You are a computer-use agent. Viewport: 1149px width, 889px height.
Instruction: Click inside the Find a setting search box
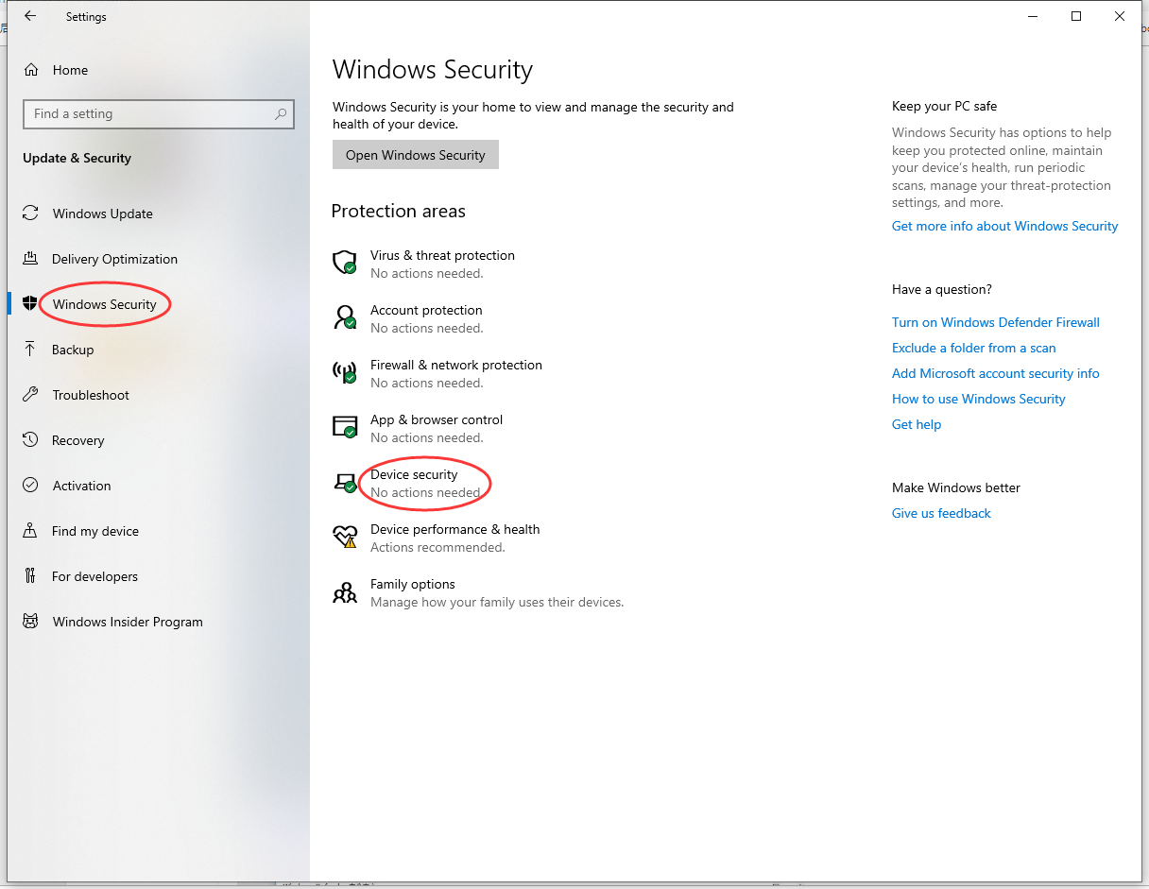click(158, 113)
